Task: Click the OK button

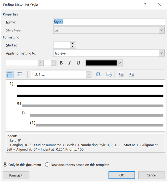Action: pos(121,175)
